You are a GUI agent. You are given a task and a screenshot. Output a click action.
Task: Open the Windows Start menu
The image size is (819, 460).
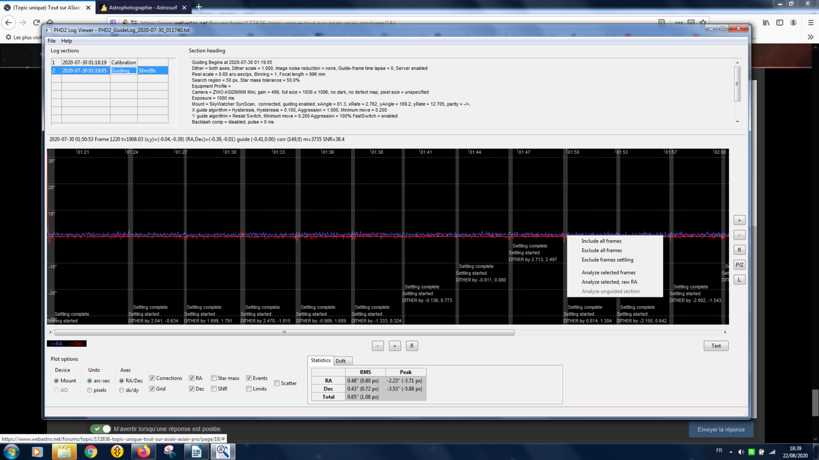point(11,451)
